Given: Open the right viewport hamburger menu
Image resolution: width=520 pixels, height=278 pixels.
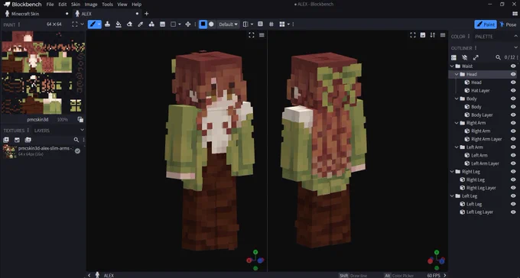Looking at the screenshot, I should 443,35.
